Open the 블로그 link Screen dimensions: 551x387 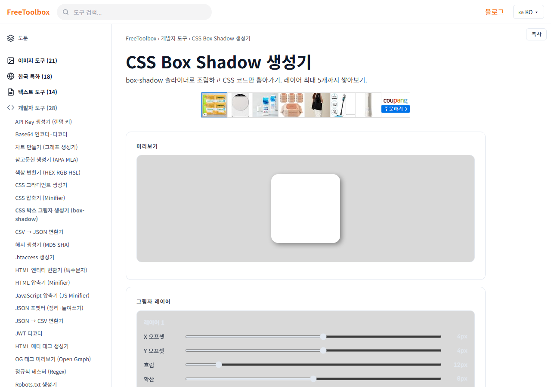click(494, 12)
